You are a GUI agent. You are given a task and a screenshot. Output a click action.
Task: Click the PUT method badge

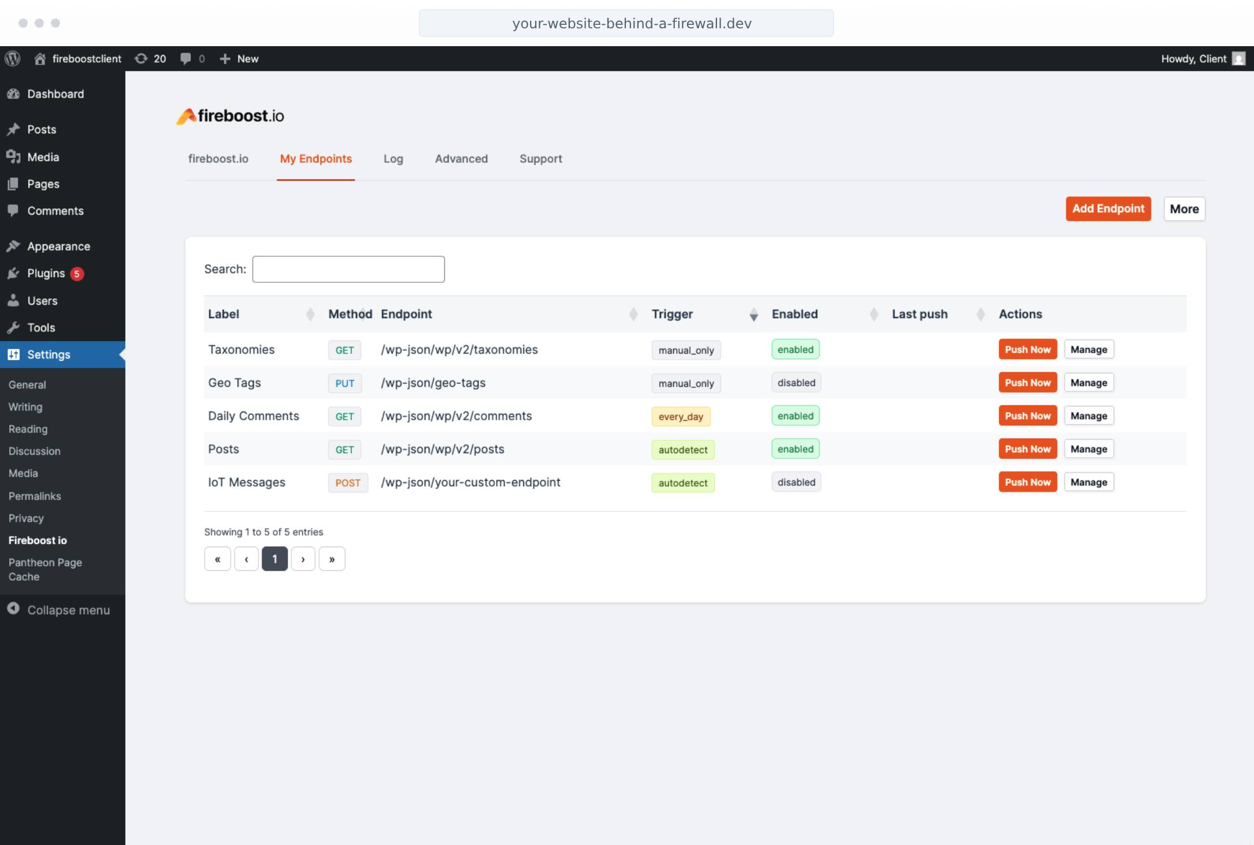[345, 383]
